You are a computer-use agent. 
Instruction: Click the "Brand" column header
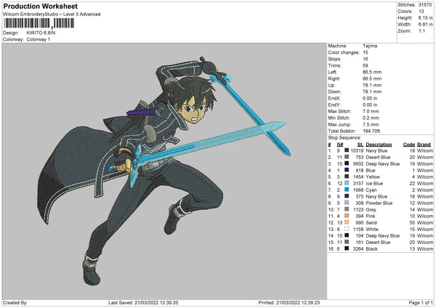click(424, 145)
